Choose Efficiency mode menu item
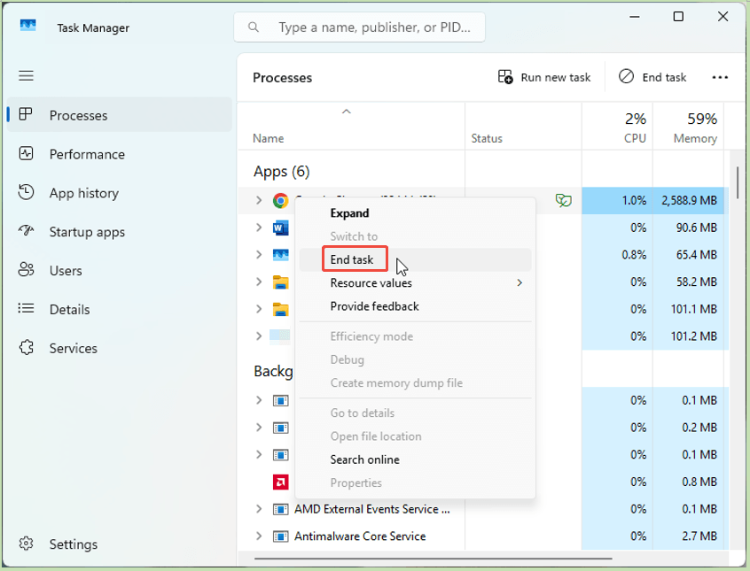750x571 pixels. click(x=415, y=336)
